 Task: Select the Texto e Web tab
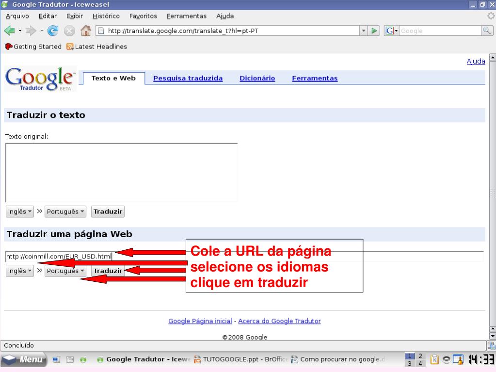point(113,78)
